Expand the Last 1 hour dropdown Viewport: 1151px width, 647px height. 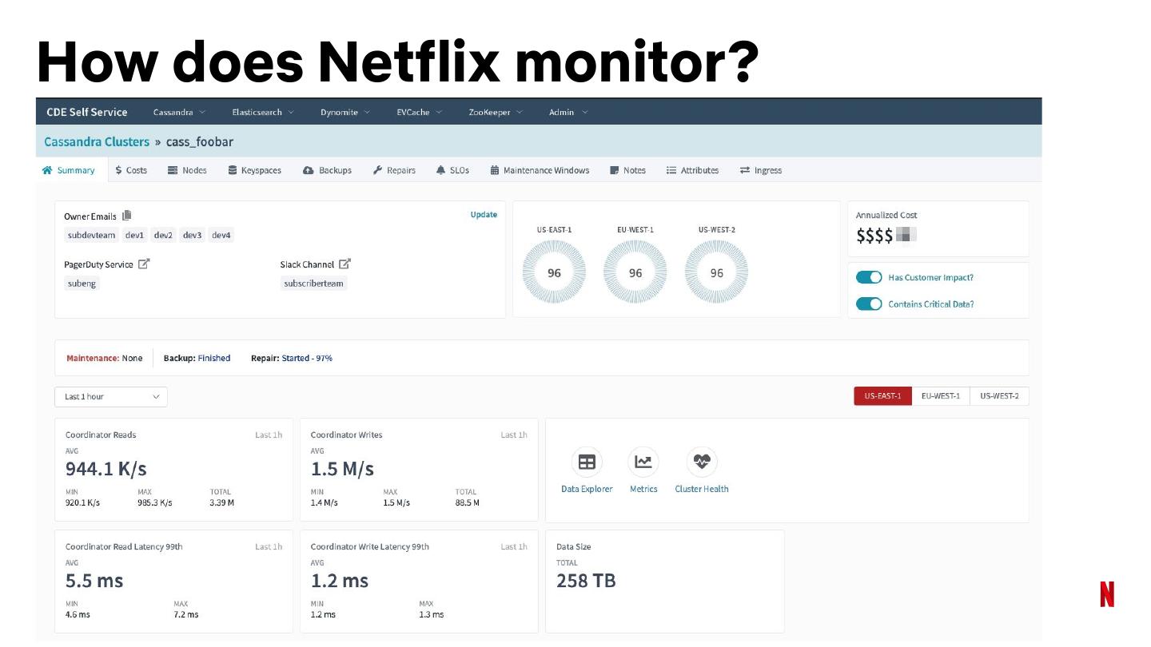coord(111,397)
